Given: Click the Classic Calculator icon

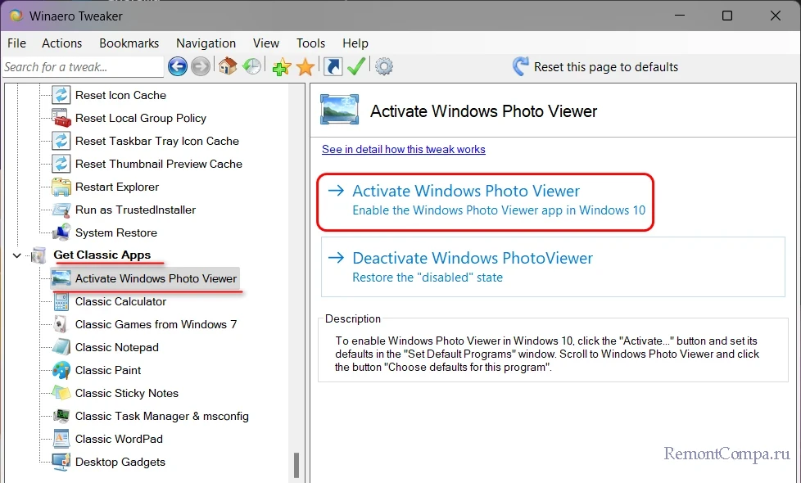Looking at the screenshot, I should [x=61, y=301].
